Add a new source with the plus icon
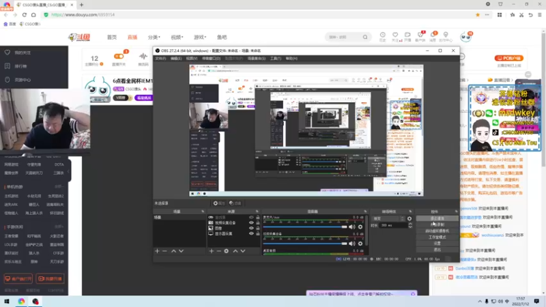Viewport: 546px width, 307px height. [x=212, y=251]
